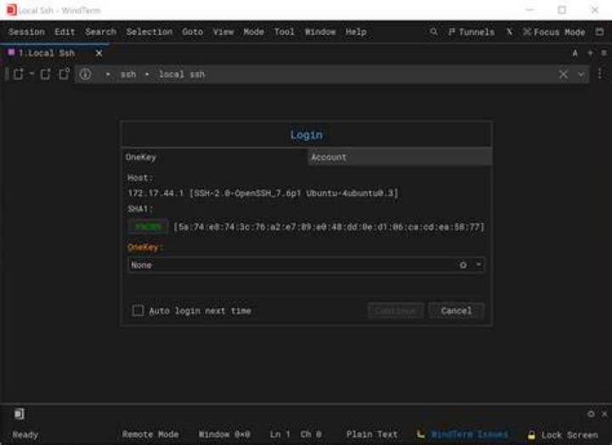Open OneKey settings gear icon
The height and width of the screenshot is (445, 612).
click(463, 265)
